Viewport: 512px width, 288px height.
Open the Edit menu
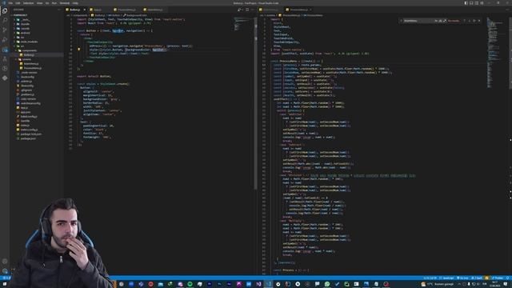point(18,3)
